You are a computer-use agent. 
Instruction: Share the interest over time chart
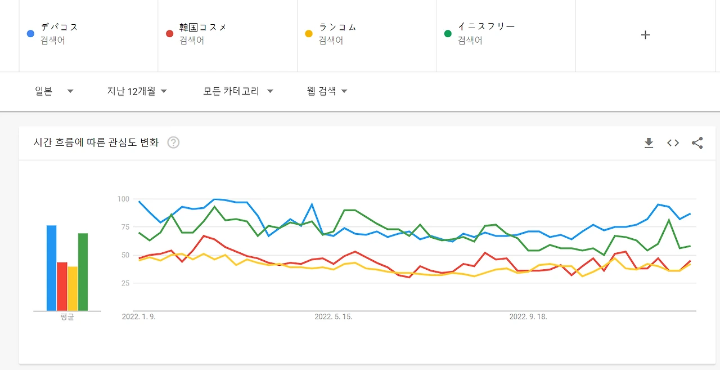[697, 143]
